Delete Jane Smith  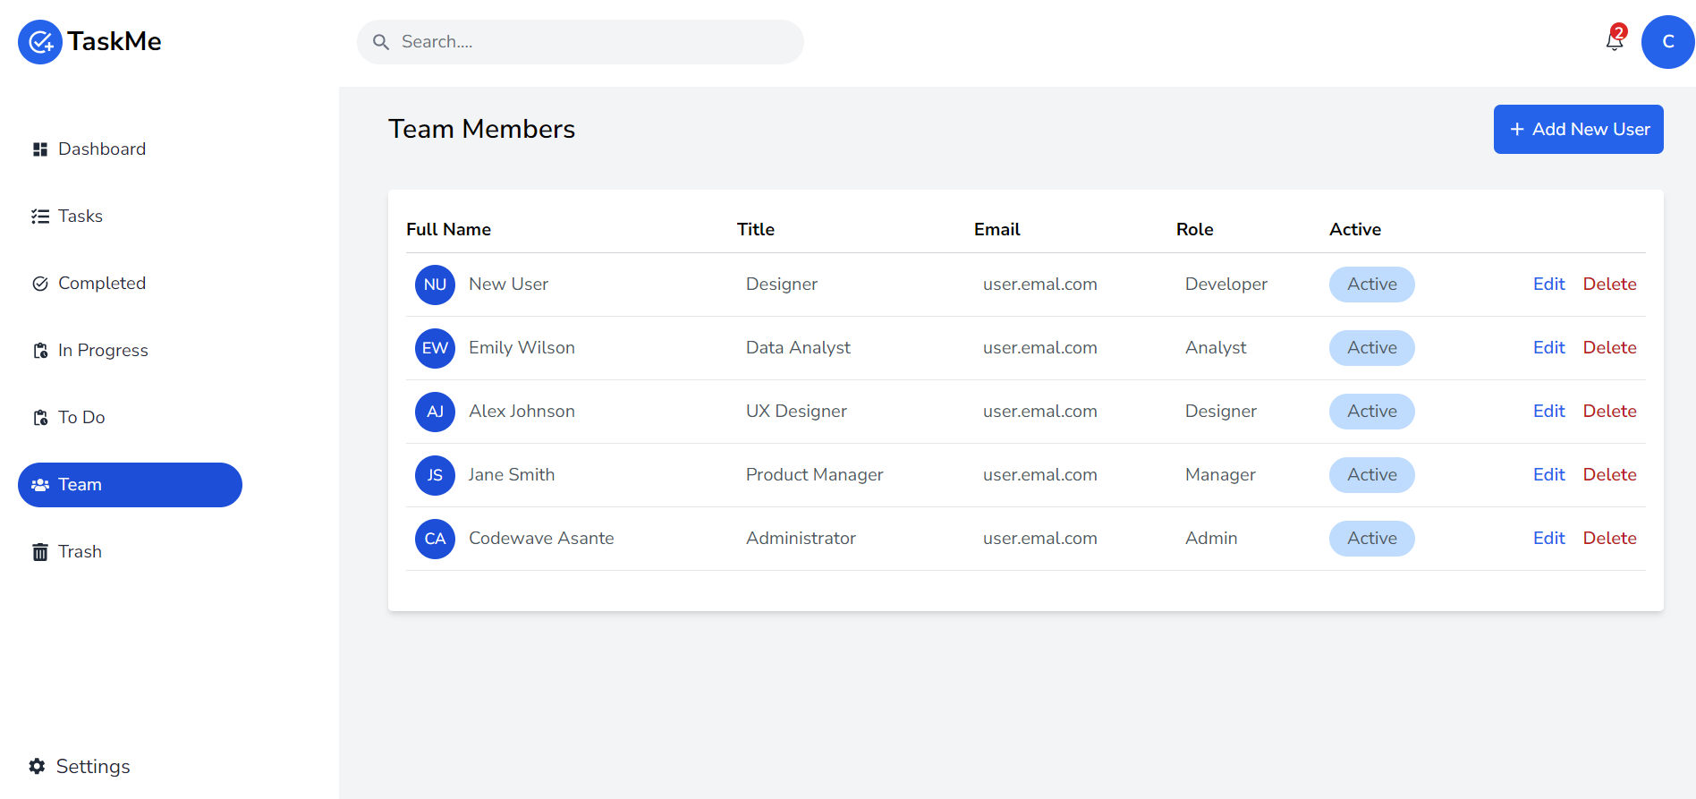[x=1610, y=475]
